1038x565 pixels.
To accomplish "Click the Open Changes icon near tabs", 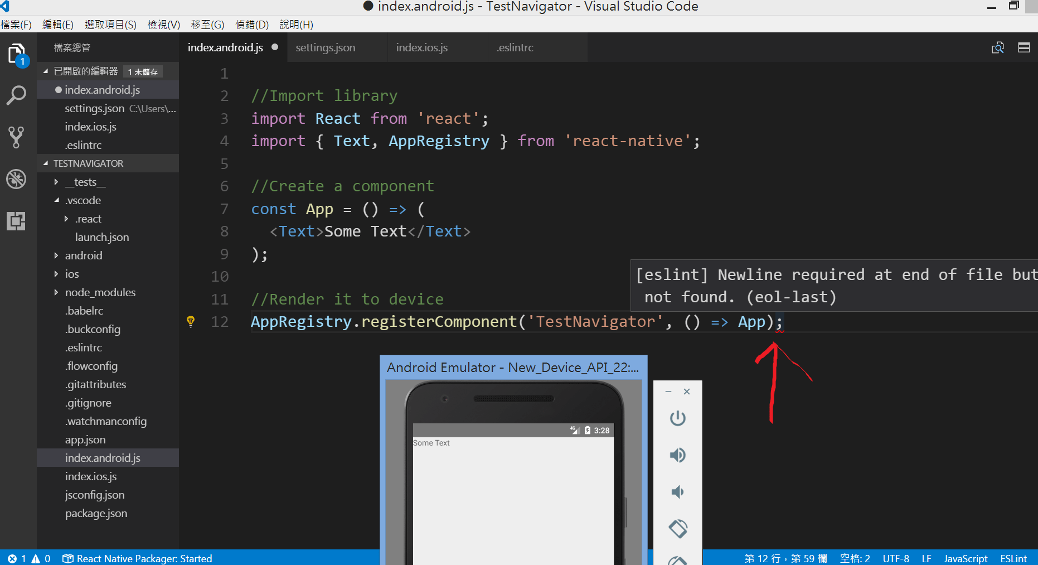I will pos(998,47).
